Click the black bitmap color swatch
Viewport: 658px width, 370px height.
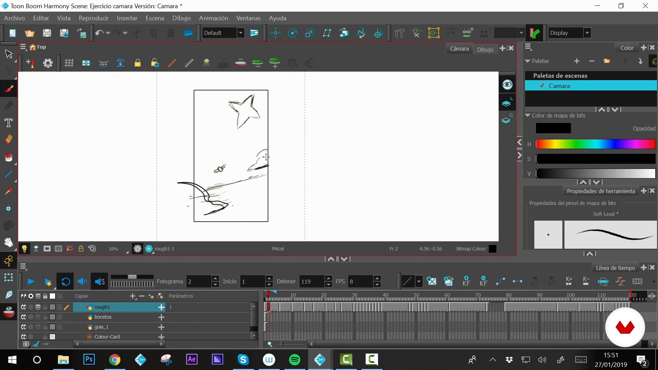click(553, 128)
